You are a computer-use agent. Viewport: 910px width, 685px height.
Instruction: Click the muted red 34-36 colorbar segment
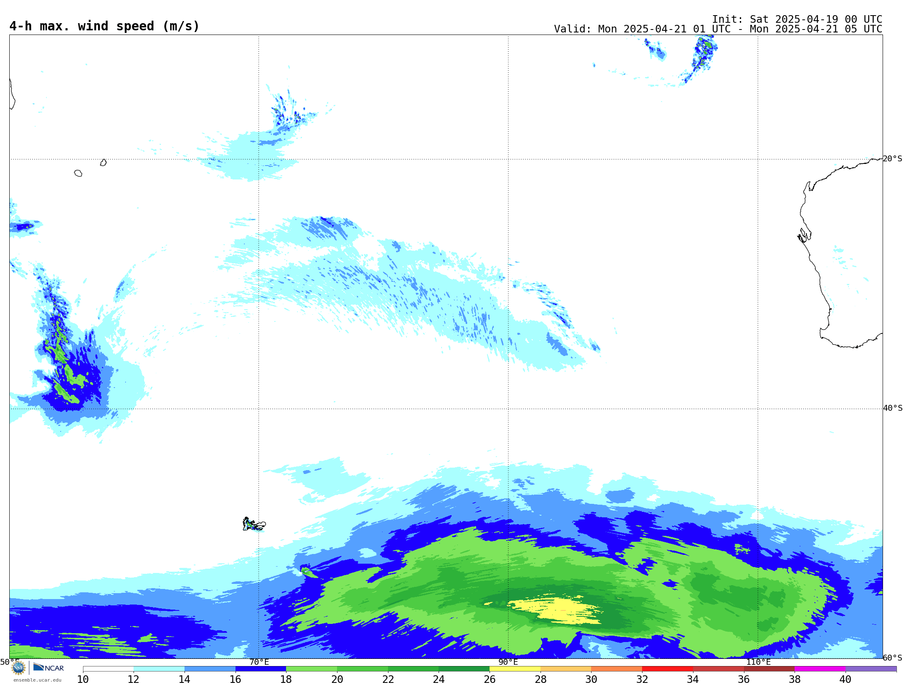pyautogui.click(x=718, y=669)
